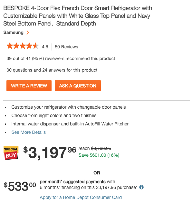Click the 30 questions and 24 answers text
The width and height of the screenshot is (193, 207).
[52, 70]
